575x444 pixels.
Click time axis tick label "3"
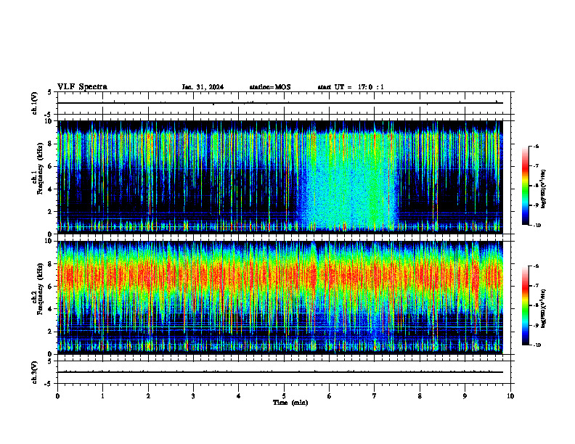[x=193, y=396]
